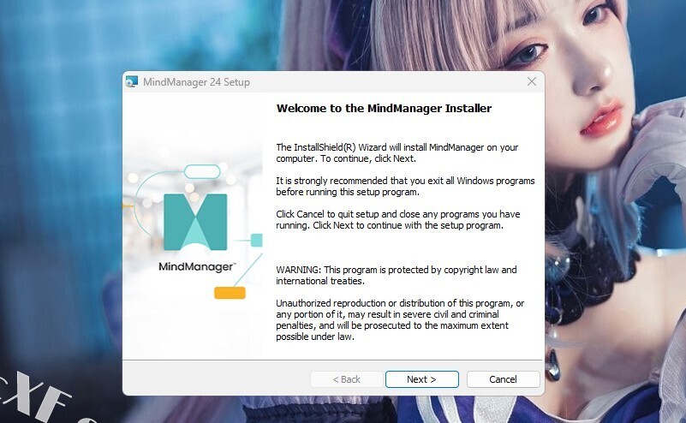
Task: Click the "MindManager 24 Setup" title bar text
Action: coord(196,82)
